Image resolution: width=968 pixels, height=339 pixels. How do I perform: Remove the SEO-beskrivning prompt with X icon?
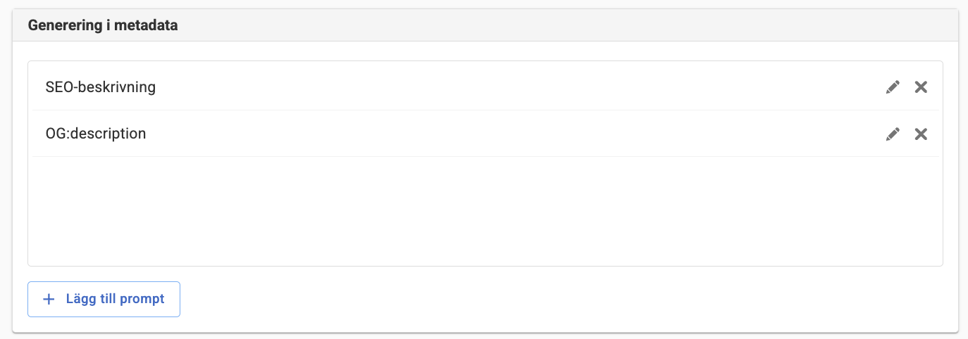(921, 87)
